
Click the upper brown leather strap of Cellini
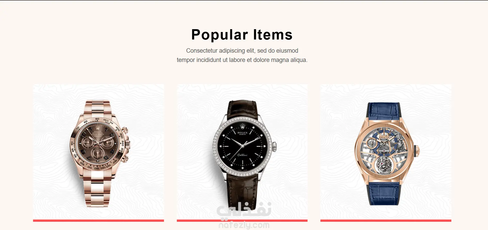(x=242, y=109)
